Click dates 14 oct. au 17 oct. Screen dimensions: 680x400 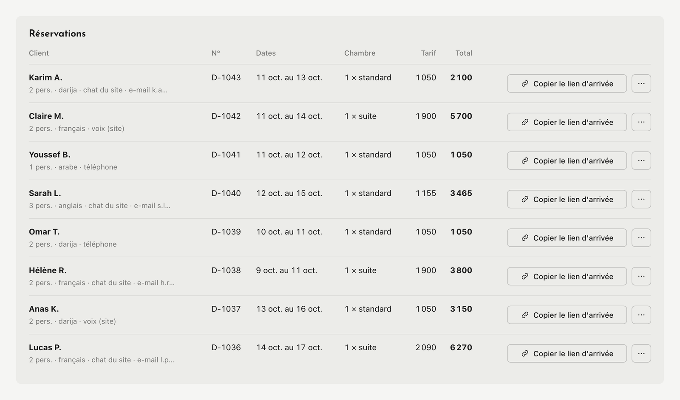[289, 348]
